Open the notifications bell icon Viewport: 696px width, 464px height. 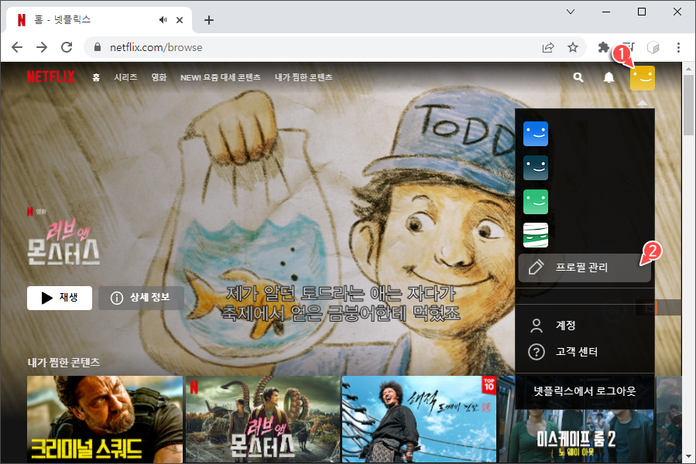(609, 77)
